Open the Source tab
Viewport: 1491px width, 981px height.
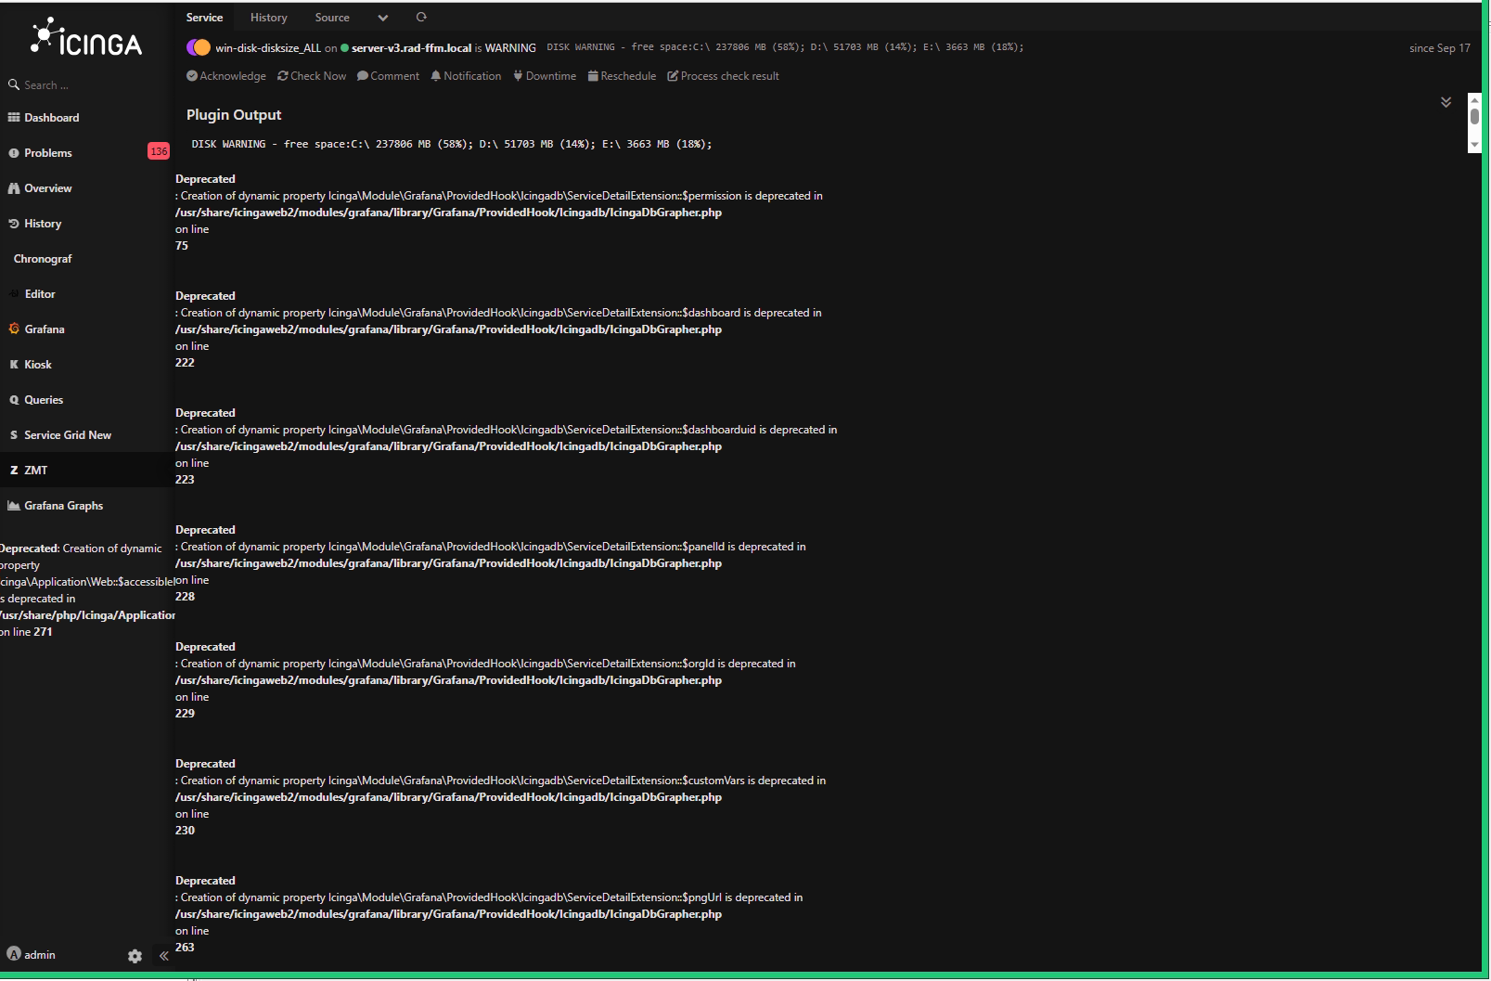click(331, 17)
